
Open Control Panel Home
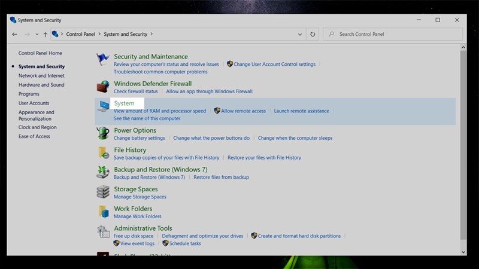pos(40,53)
